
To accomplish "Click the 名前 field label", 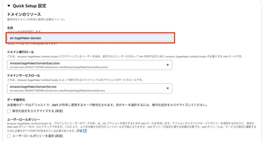I will coord(10,27).
